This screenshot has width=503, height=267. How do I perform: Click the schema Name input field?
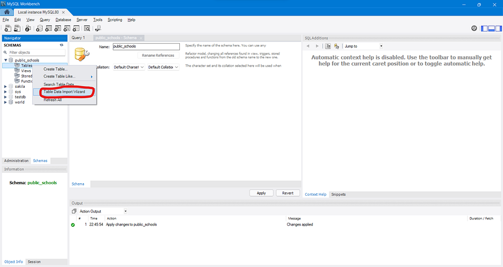(x=146, y=47)
